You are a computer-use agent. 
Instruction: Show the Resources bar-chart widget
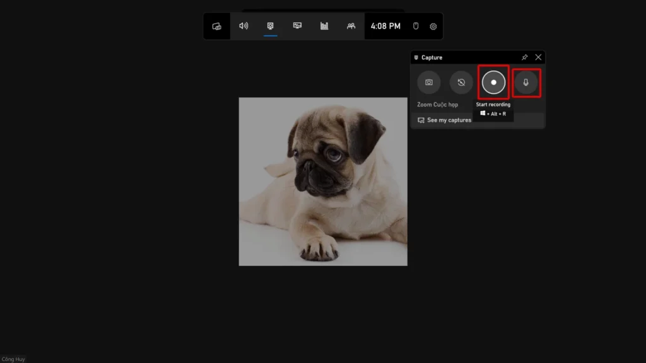click(324, 26)
